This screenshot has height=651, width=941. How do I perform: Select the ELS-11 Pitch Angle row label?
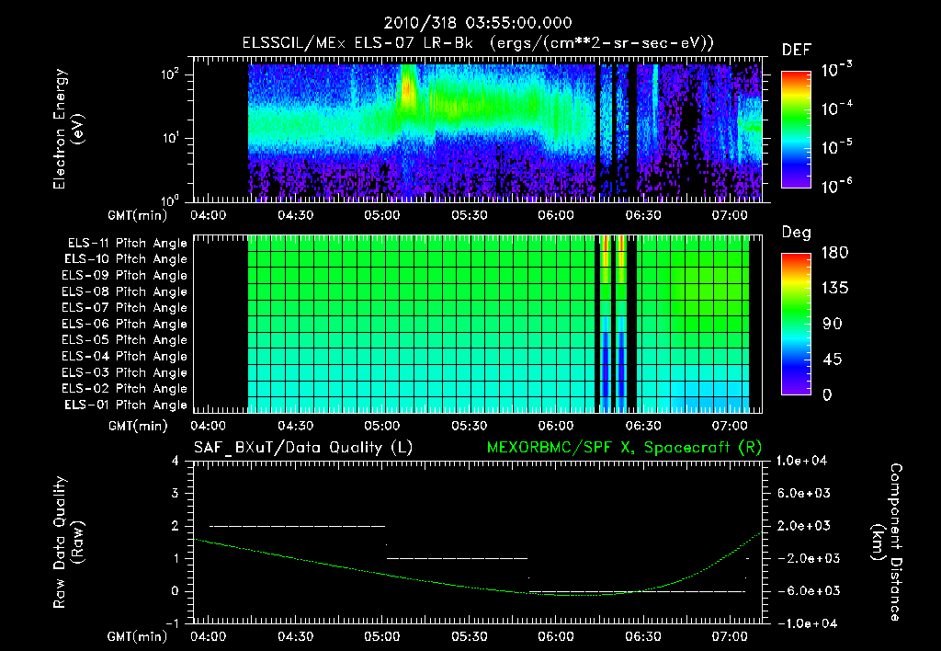pyautogui.click(x=127, y=244)
